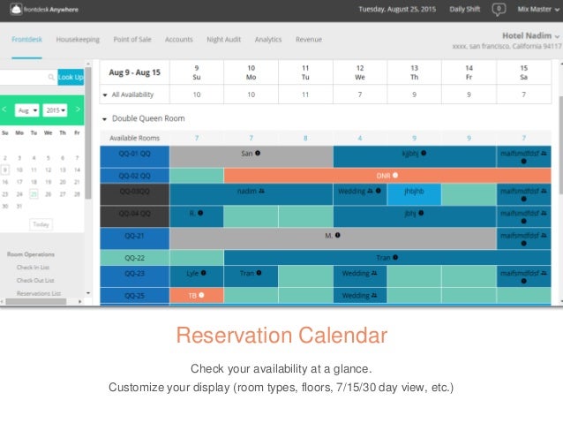This screenshot has width=563, height=423.
Task: Click group icon on QQ-01 maifsmdfdsf reservation
Action: pyautogui.click(x=544, y=154)
